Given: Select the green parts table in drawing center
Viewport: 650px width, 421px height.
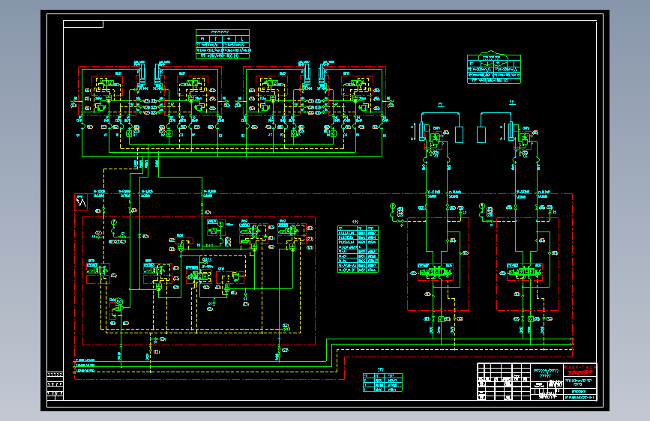Looking at the screenshot, I should point(358,249).
